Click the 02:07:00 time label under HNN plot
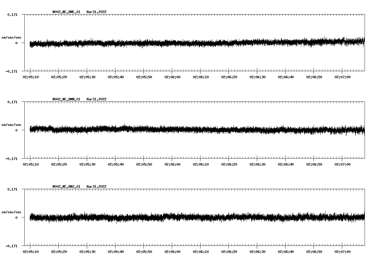The width and height of the screenshot is (385, 262). pyautogui.click(x=342, y=164)
